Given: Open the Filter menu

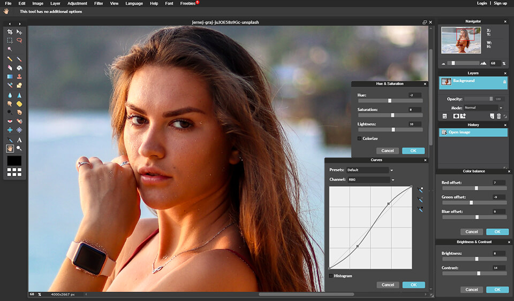Looking at the screenshot, I should [99, 3].
